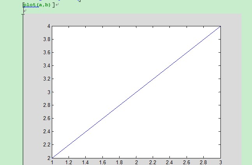This screenshot has width=252, height=165.
Task: Click the y-axis tick label 2.2
Action: [47, 145]
